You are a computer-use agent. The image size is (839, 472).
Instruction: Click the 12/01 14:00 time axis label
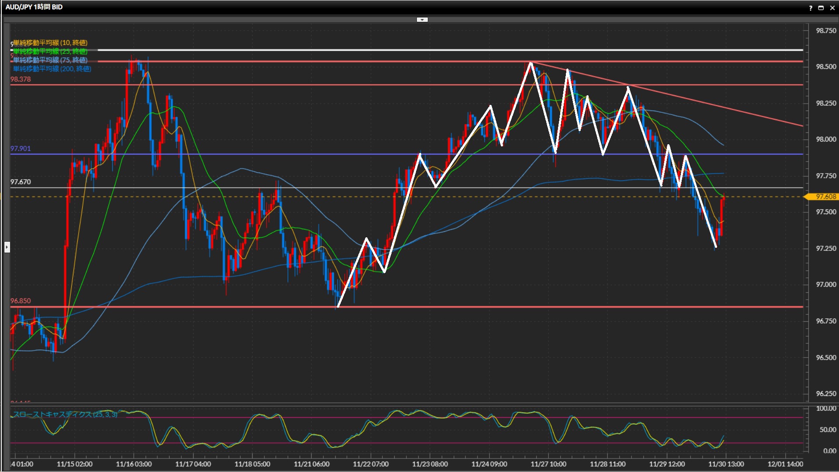pyautogui.click(x=785, y=464)
